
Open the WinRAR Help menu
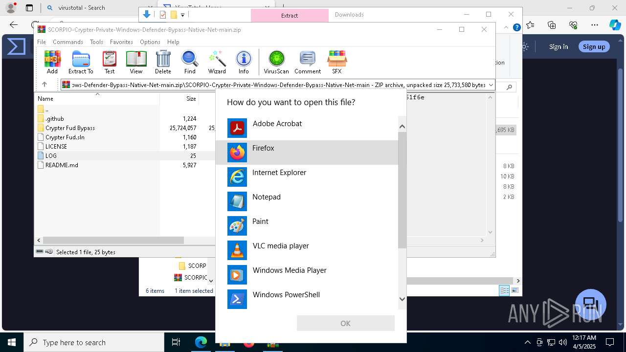[x=173, y=42]
